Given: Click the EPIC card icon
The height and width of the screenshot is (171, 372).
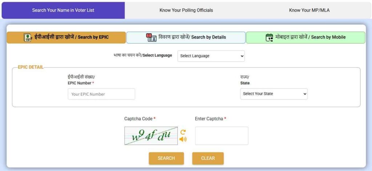Looking at the screenshot, I should click(28, 37).
